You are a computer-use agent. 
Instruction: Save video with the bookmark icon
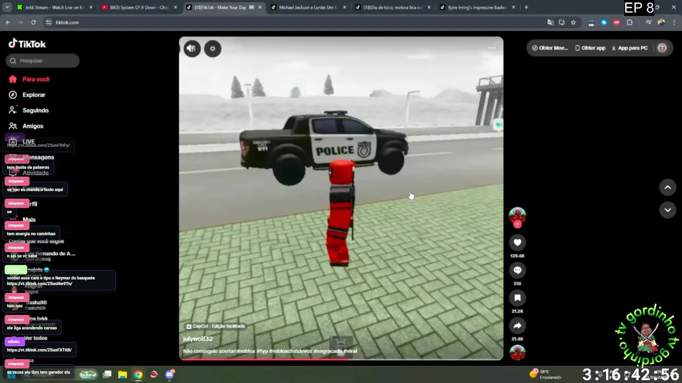pyautogui.click(x=517, y=298)
